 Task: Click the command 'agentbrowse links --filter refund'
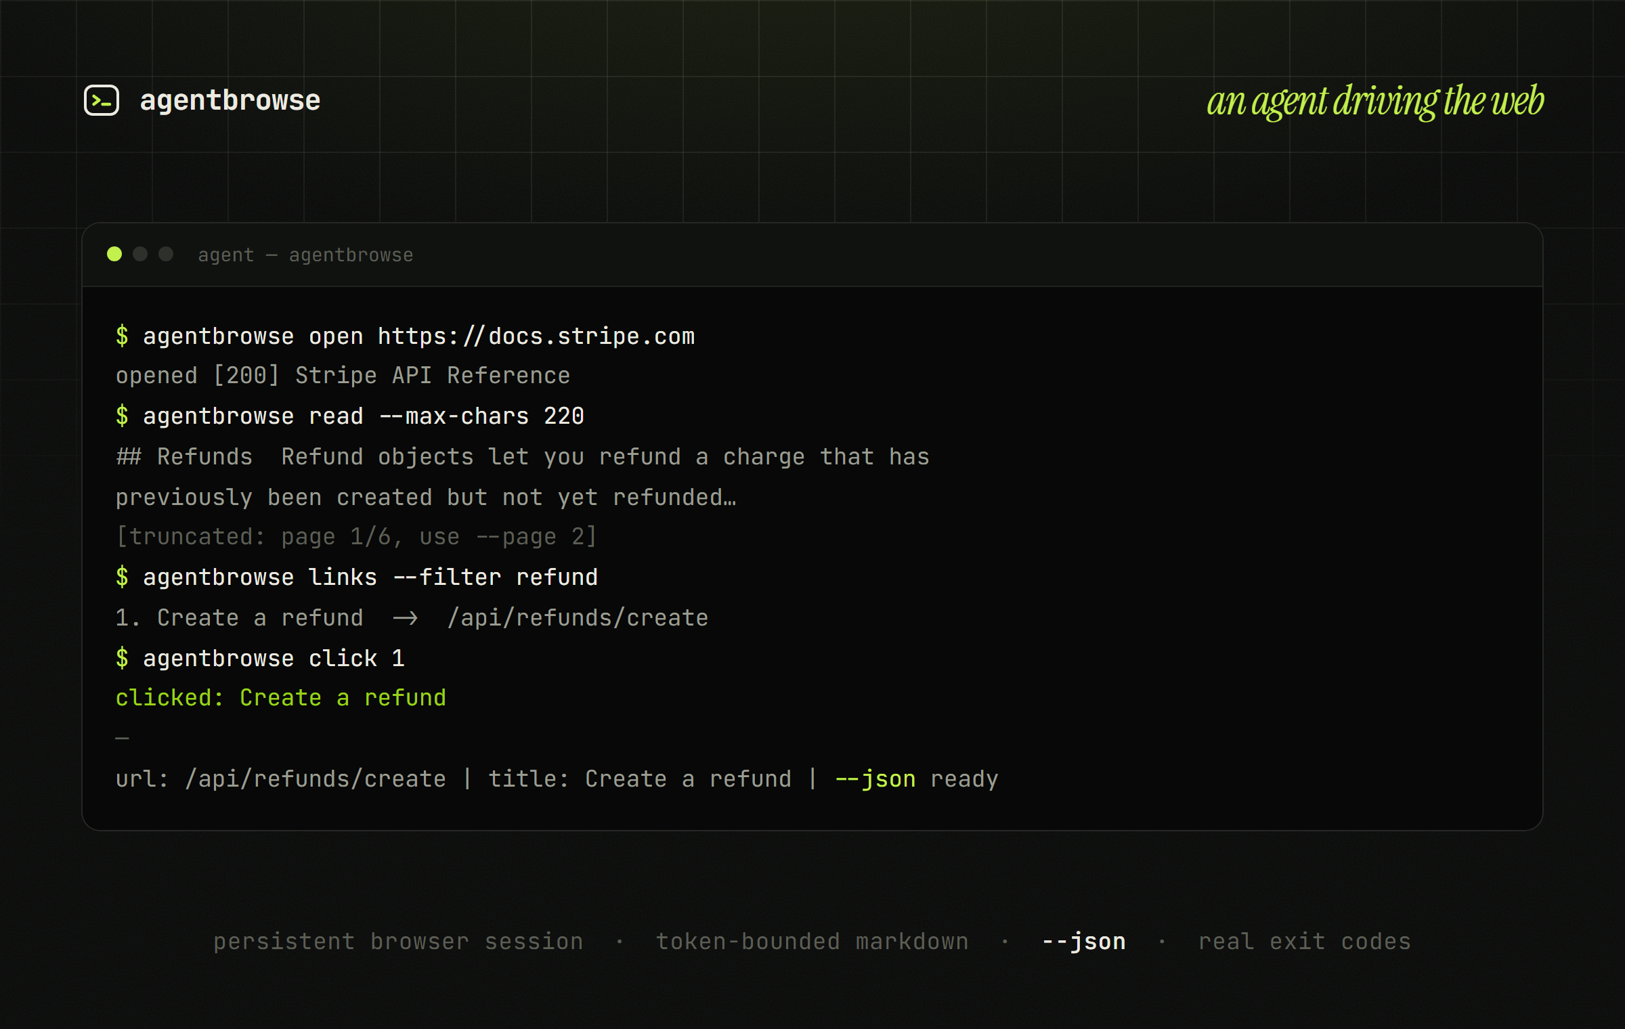(370, 577)
